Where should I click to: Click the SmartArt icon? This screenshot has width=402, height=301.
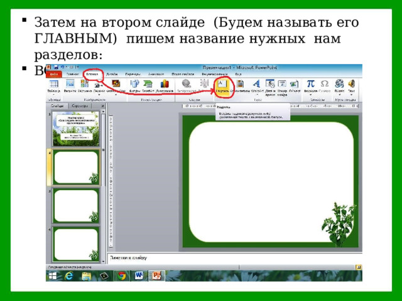[148, 83]
